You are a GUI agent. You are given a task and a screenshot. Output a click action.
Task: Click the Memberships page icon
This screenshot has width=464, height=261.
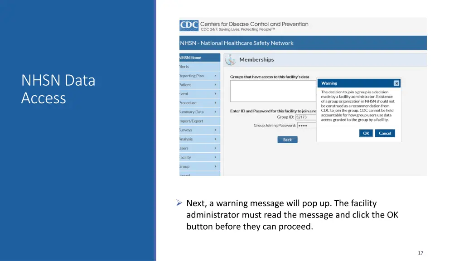coord(230,60)
